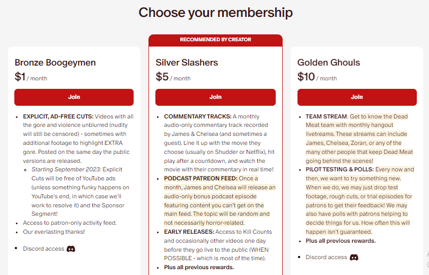Click the Silver Slashers tier title
429x275 pixels.
187,62
